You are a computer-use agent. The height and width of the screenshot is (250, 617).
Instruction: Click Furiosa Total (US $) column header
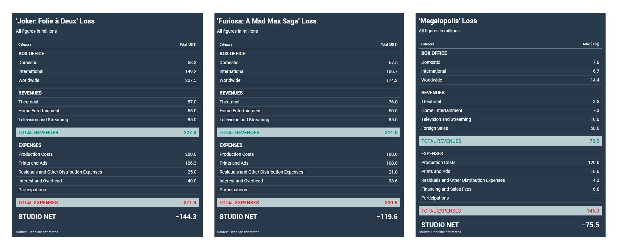coord(389,44)
